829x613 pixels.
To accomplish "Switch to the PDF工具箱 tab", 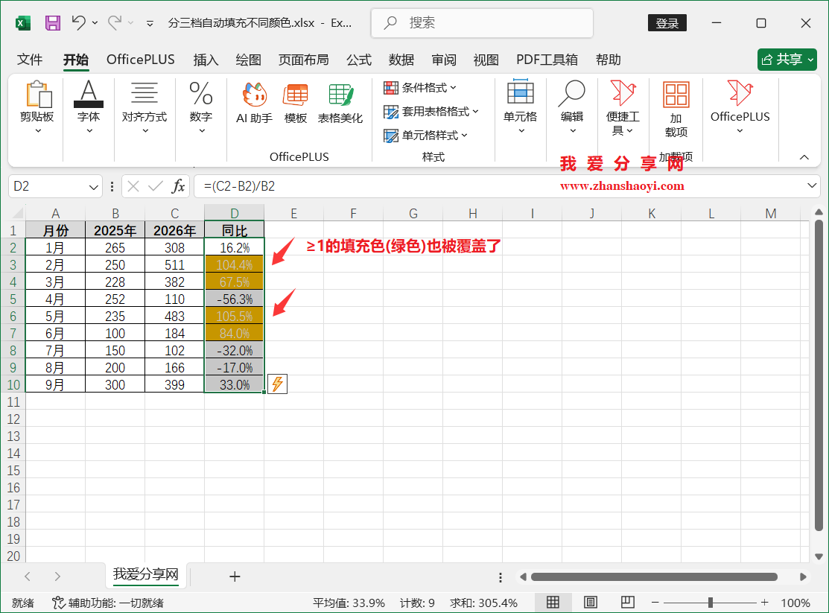I will 547,60.
